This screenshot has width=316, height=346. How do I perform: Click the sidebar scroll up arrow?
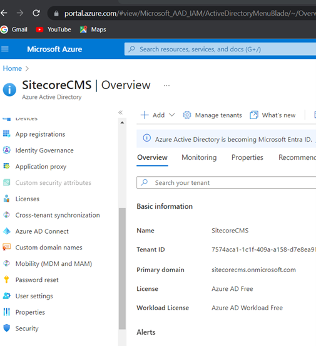click(122, 122)
